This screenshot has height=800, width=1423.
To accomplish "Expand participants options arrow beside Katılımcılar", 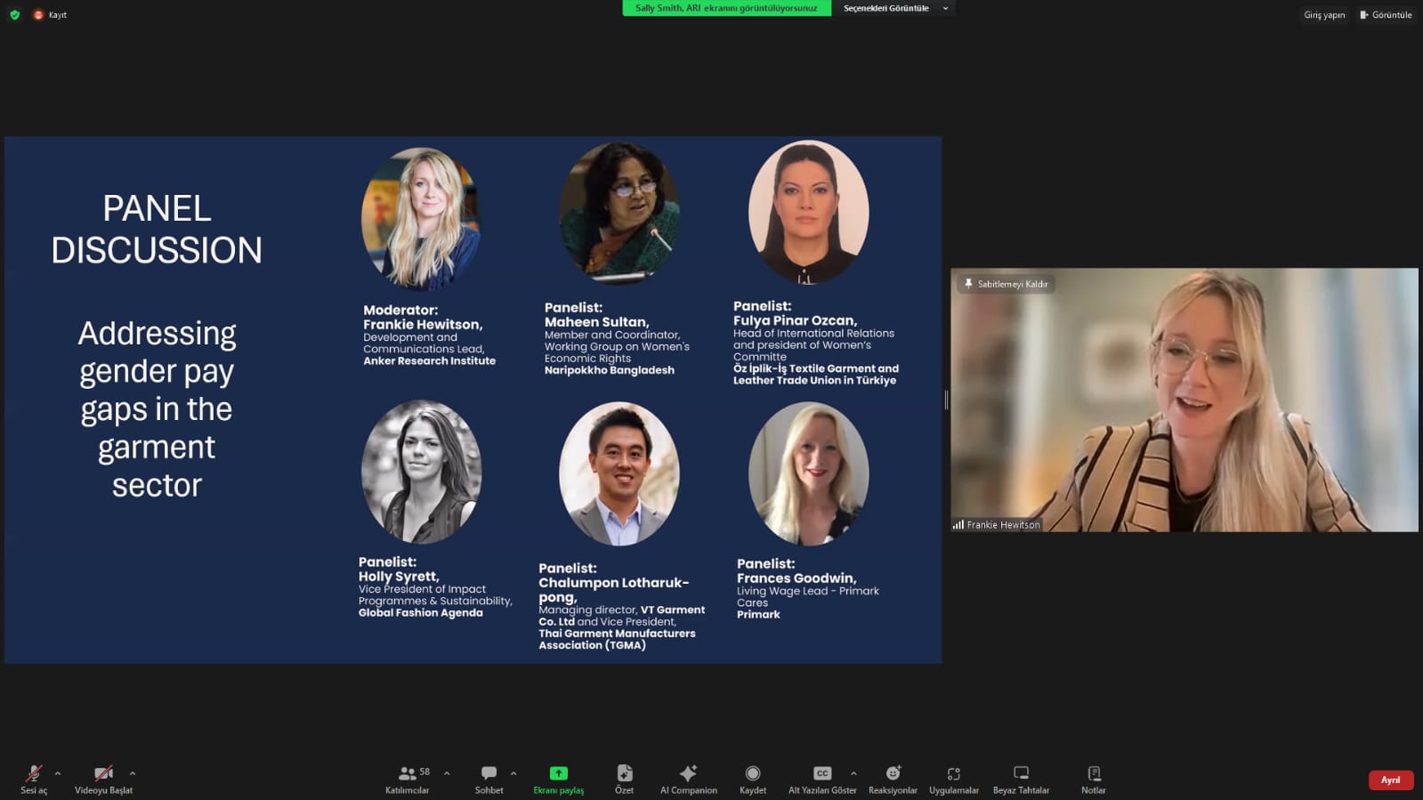I will click(447, 773).
